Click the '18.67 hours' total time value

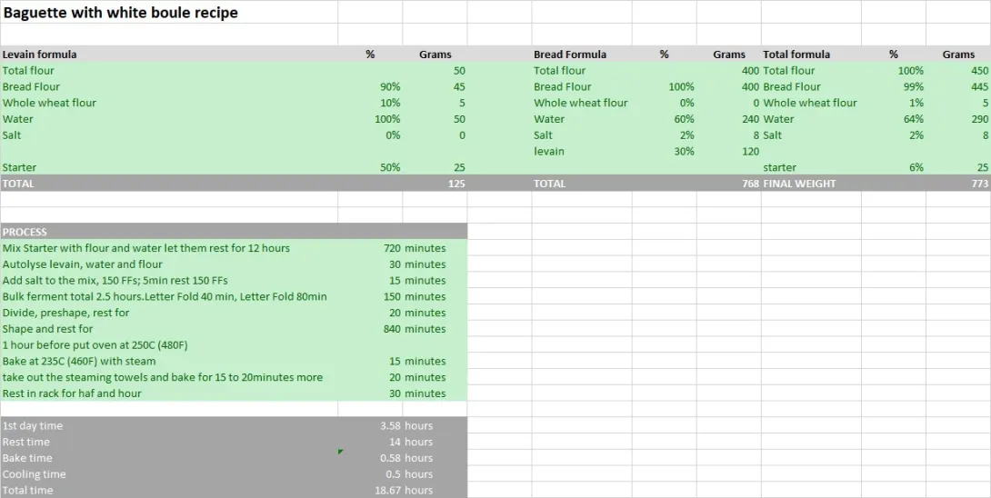point(405,491)
